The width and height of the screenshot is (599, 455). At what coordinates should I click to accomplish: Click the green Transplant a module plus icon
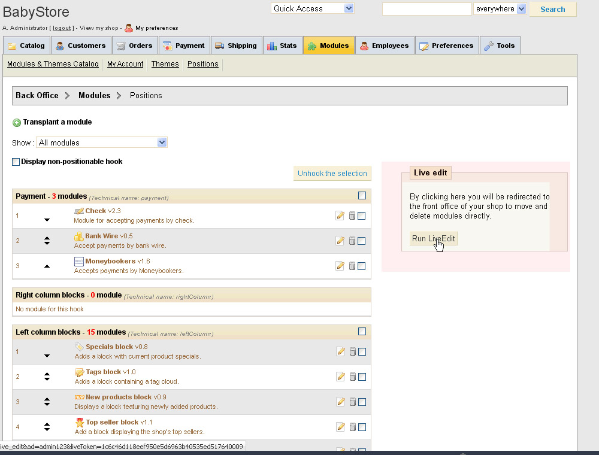(17, 123)
